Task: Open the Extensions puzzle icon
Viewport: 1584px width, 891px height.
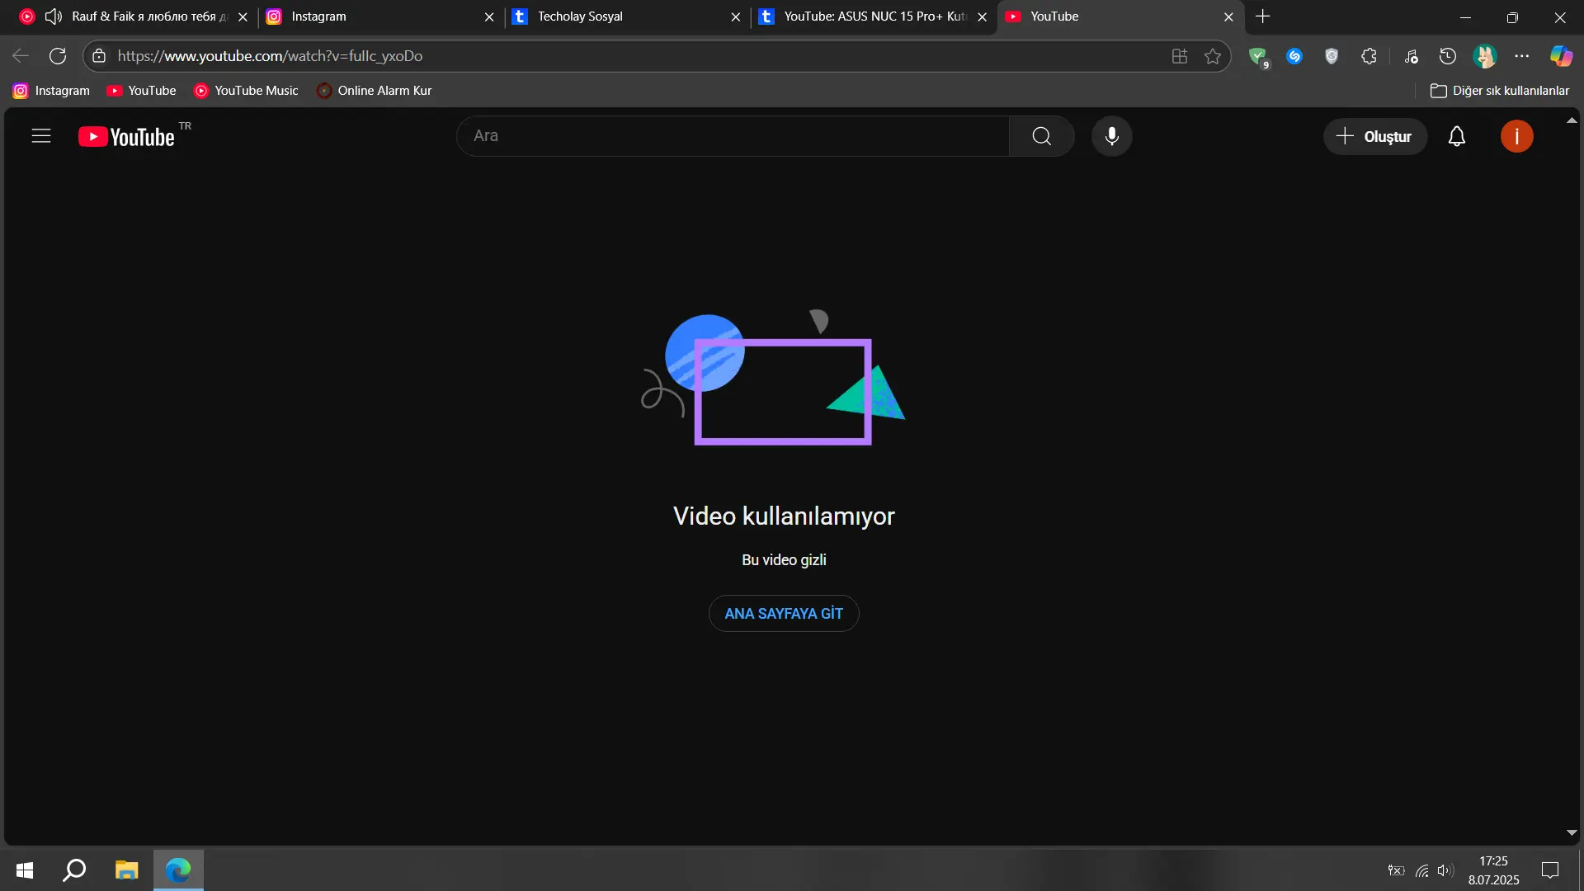Action: tap(1369, 56)
